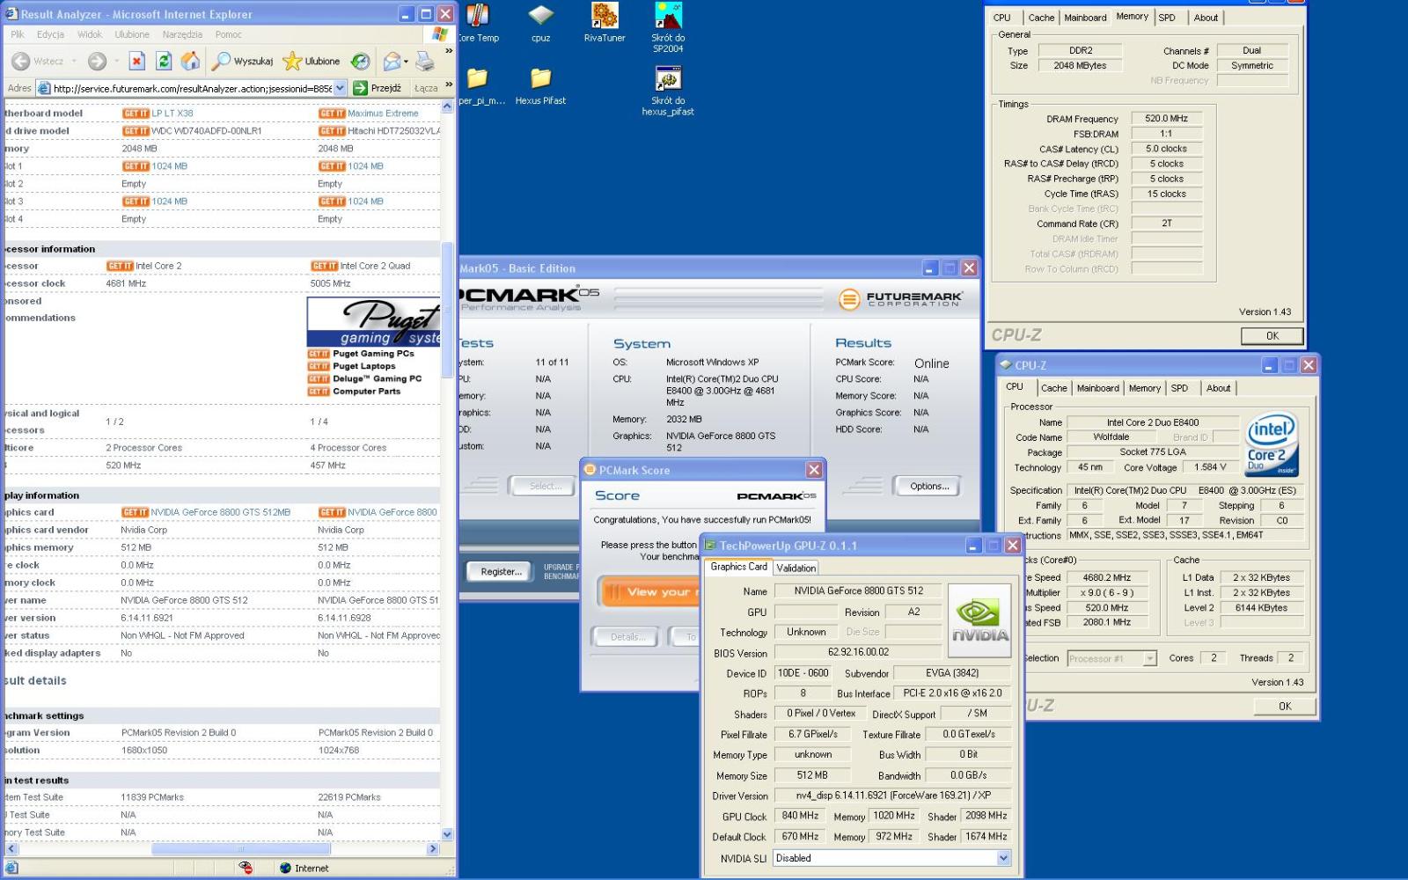Stop page loading with red X icon

(136, 61)
